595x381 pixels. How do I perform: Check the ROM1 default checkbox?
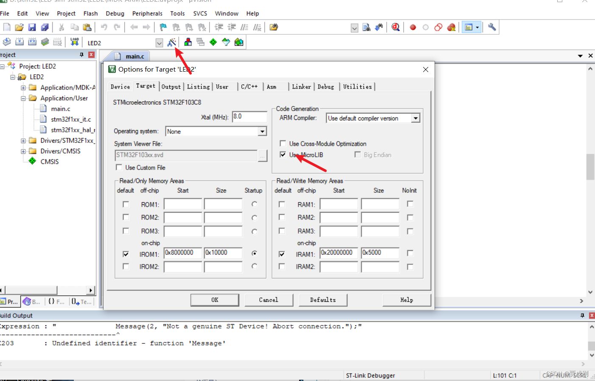pos(126,204)
